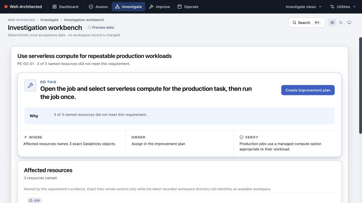This screenshot has height=203, width=362.
Task: Click the check circle icon next to VERIFY
Action: point(242,137)
